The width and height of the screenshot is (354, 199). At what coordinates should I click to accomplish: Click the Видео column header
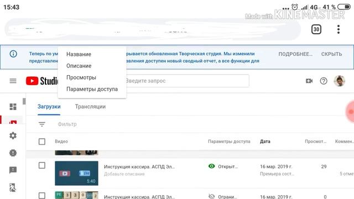(x=61, y=142)
